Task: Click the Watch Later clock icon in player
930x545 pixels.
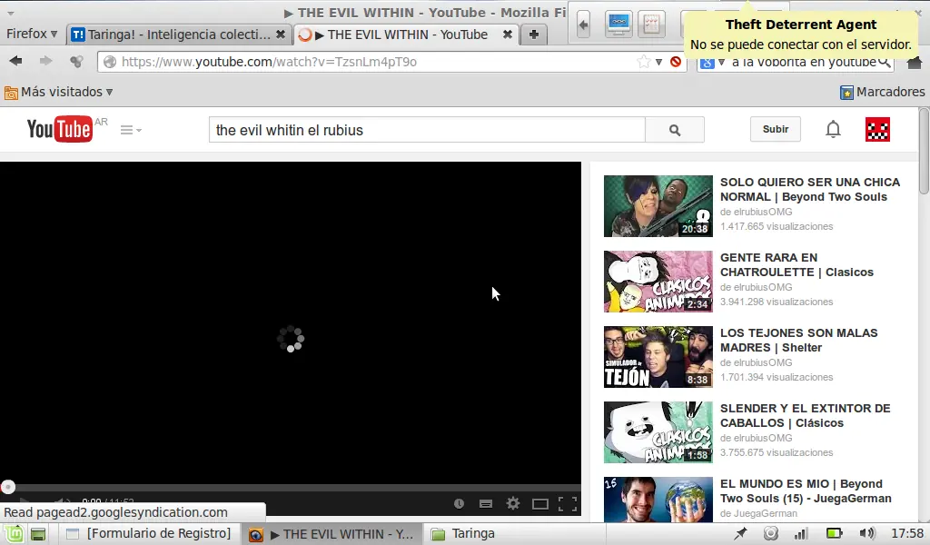Action: (x=459, y=503)
